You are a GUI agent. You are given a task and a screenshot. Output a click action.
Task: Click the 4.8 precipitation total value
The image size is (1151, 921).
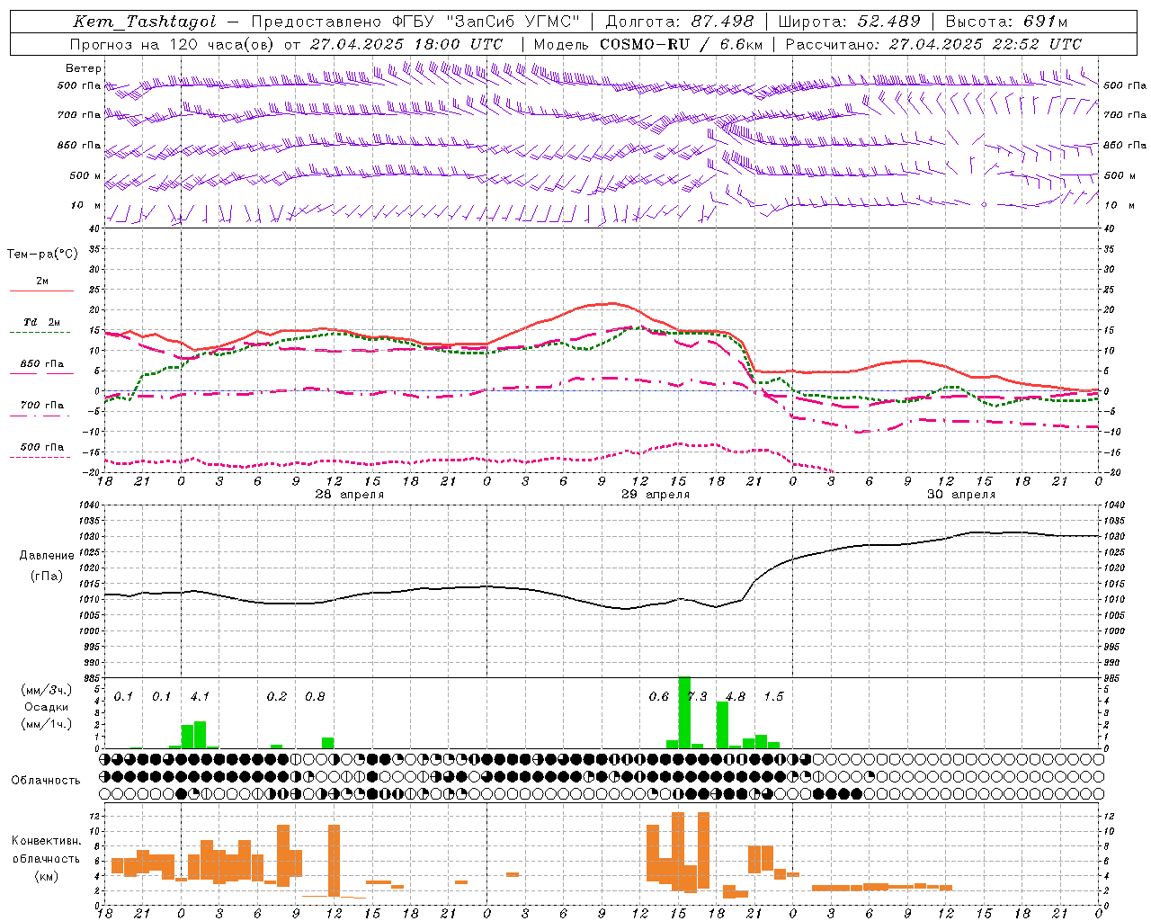pos(736,696)
